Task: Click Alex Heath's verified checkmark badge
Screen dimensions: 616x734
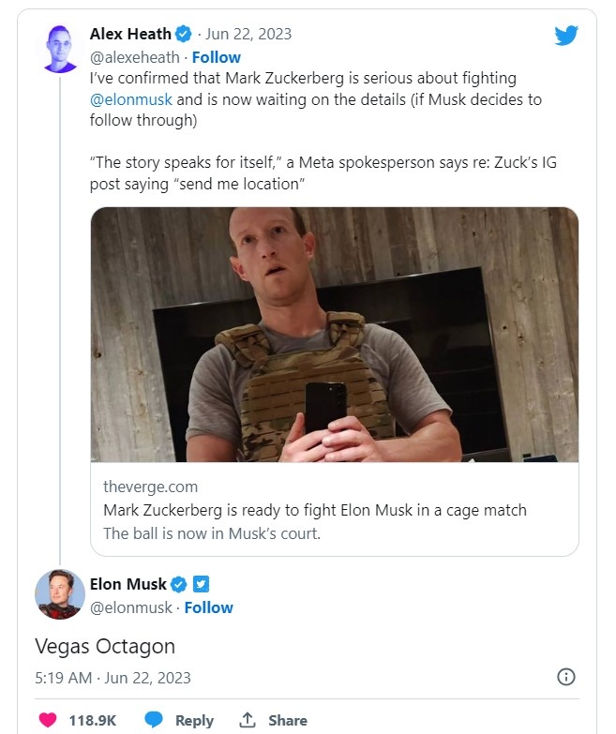Action: pyautogui.click(x=184, y=34)
